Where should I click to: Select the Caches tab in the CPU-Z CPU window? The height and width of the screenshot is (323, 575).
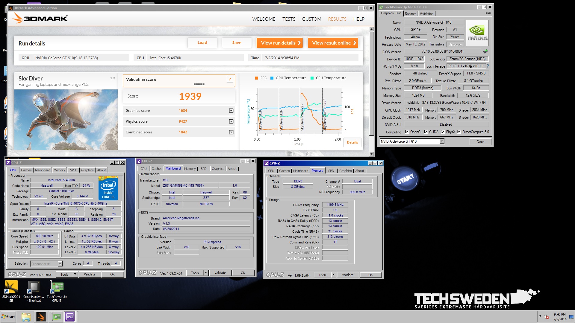coord(26,170)
